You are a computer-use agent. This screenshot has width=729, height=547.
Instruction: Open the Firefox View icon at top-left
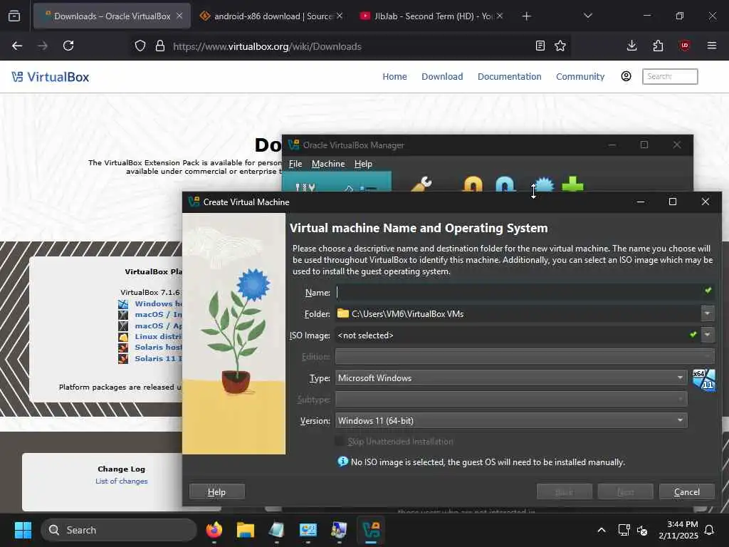point(14,16)
